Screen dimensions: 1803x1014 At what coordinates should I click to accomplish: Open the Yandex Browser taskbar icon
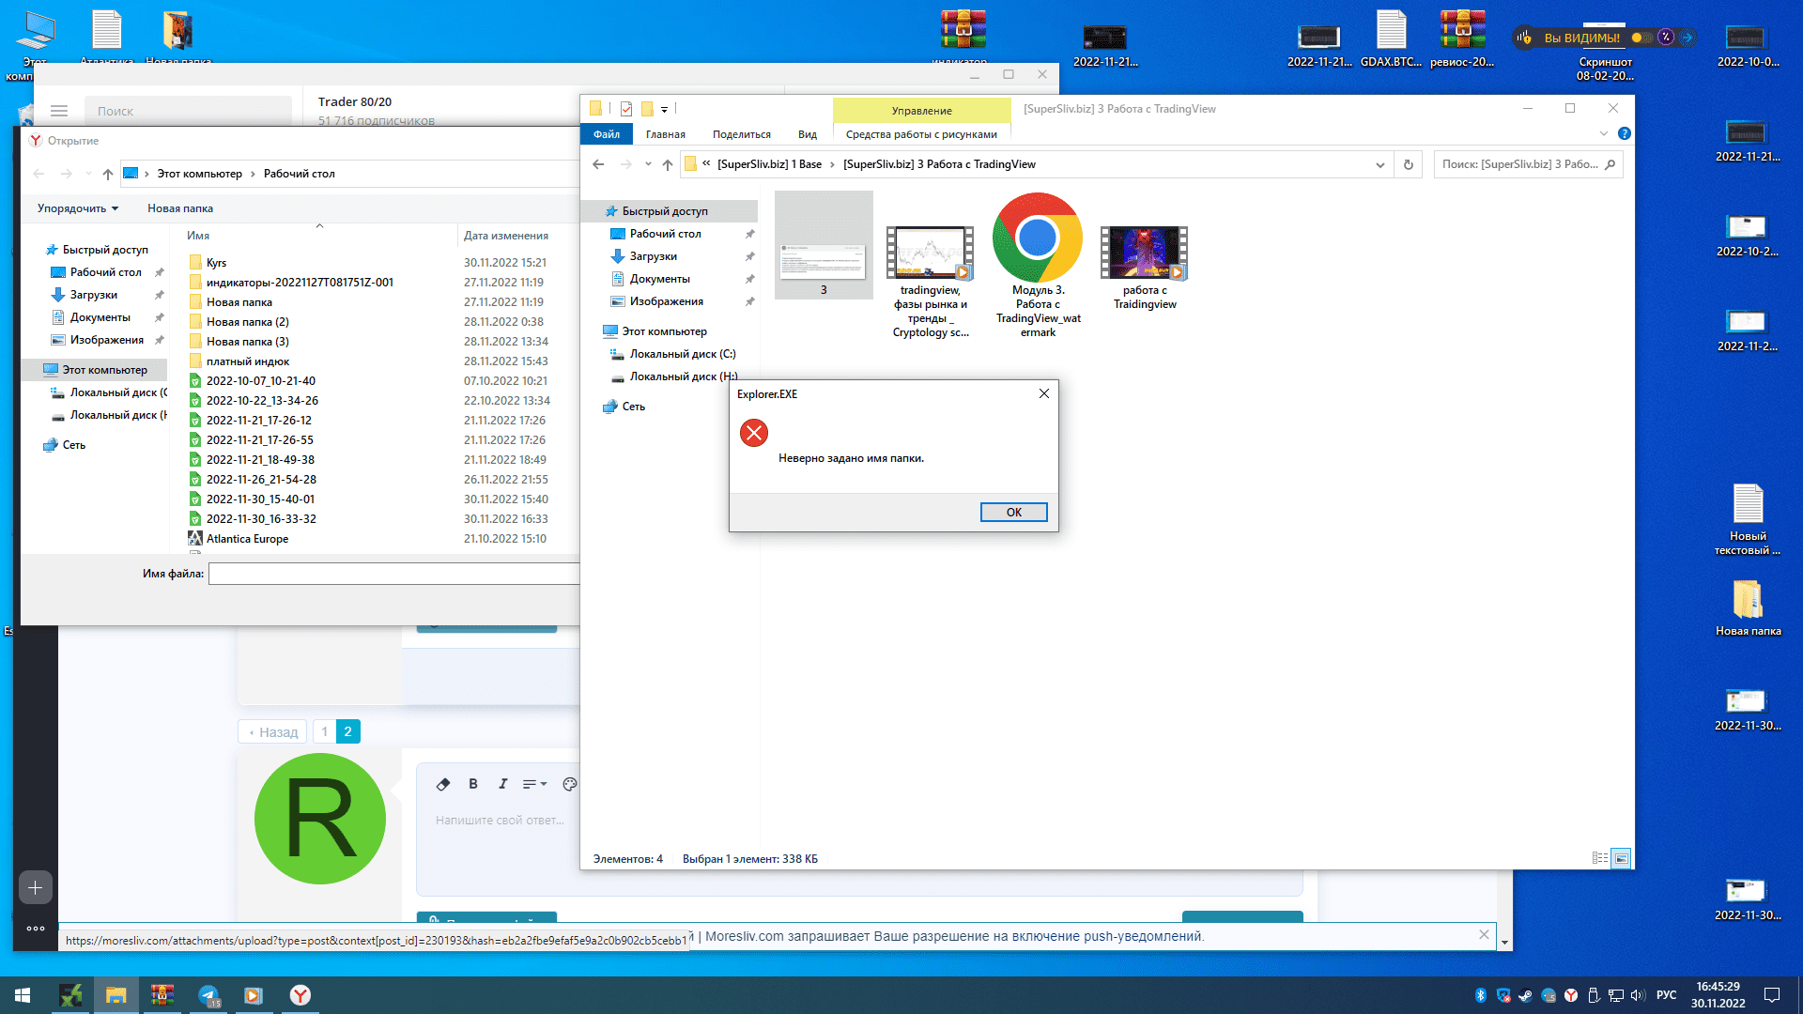click(300, 995)
